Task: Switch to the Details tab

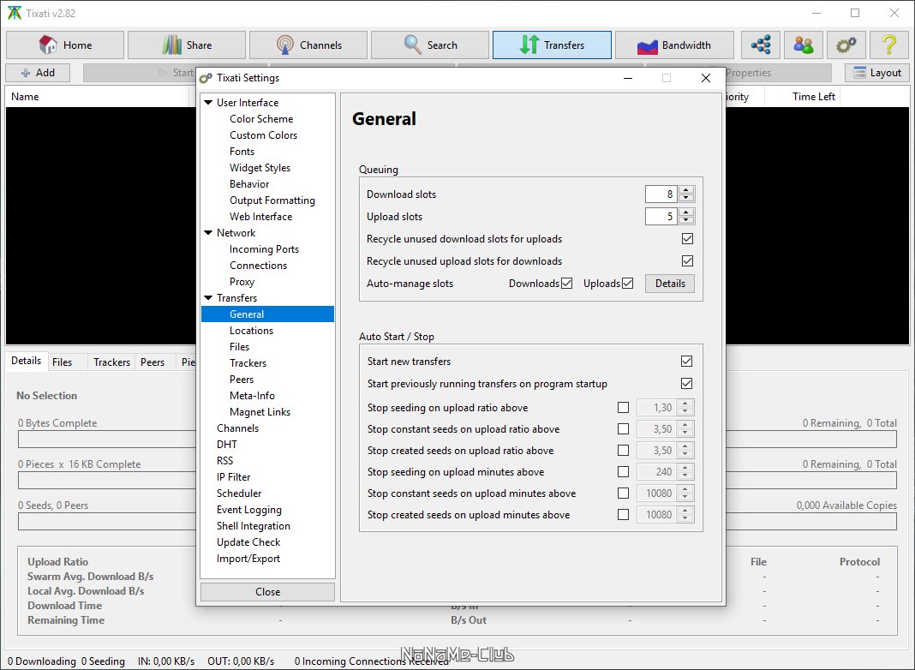Action: coord(26,361)
